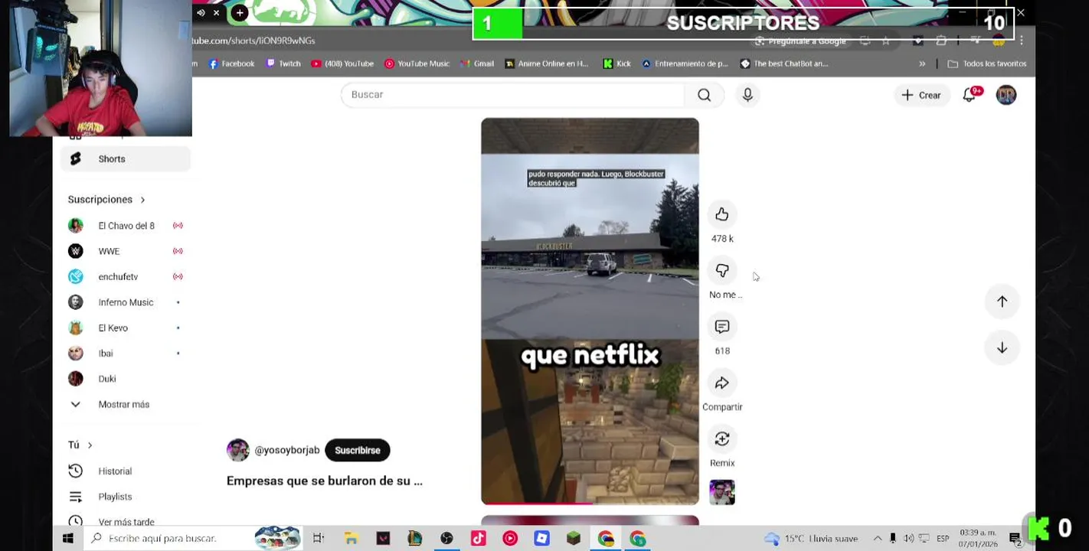
Task: Click the Crear button
Action: tap(921, 95)
